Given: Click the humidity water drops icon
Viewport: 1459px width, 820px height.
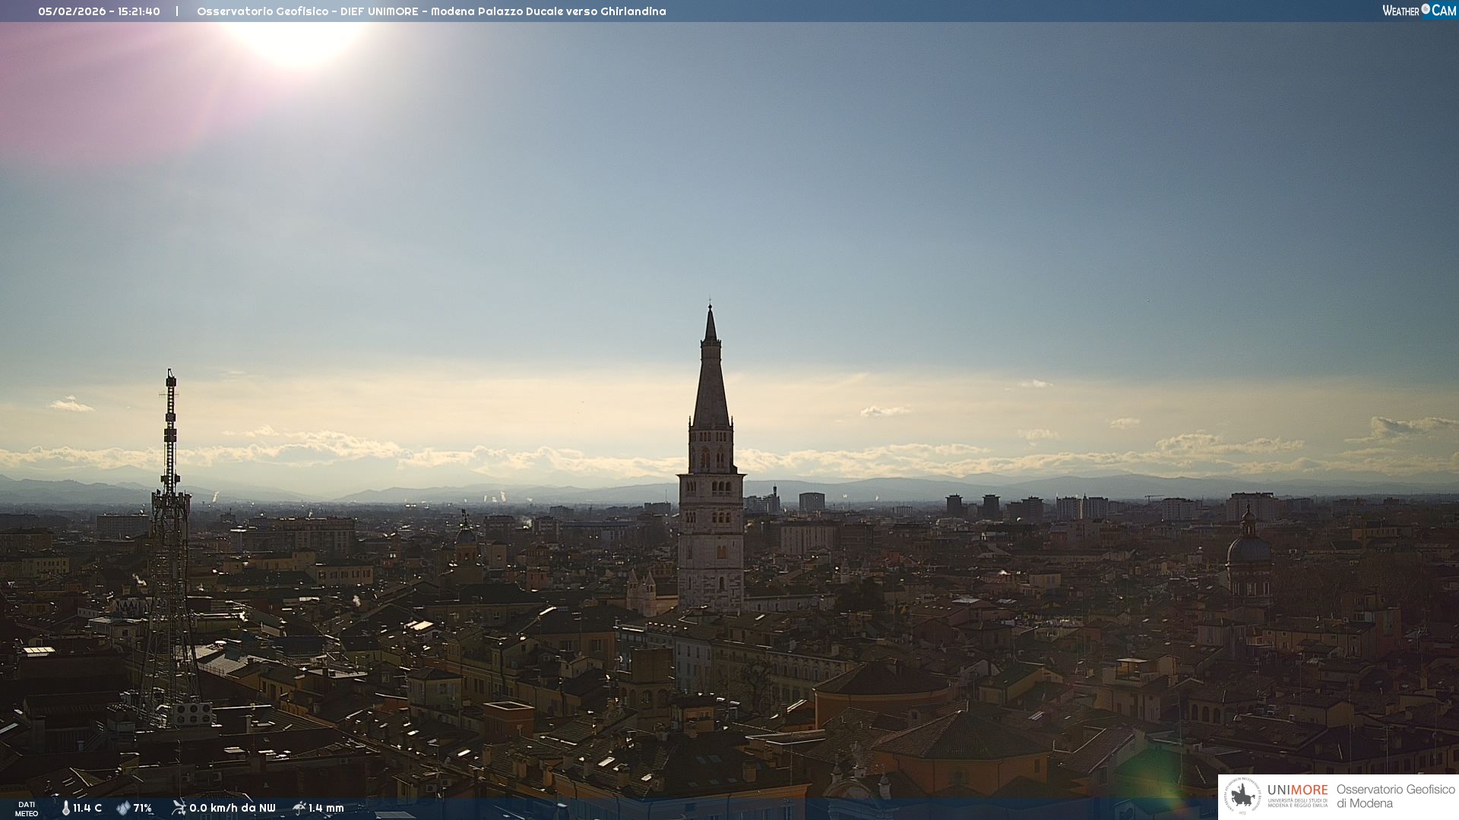Looking at the screenshot, I should [123, 808].
